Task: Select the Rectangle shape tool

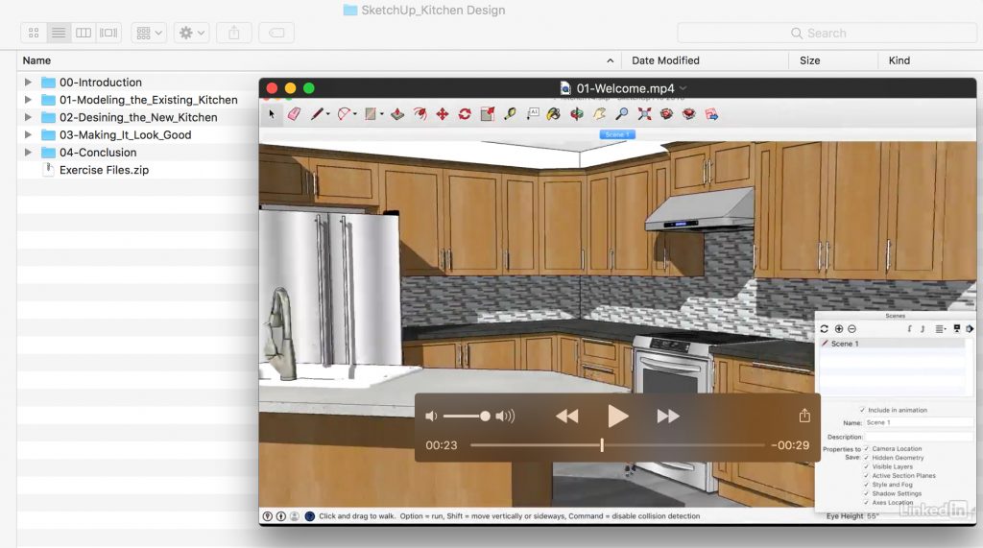Action: [x=371, y=114]
